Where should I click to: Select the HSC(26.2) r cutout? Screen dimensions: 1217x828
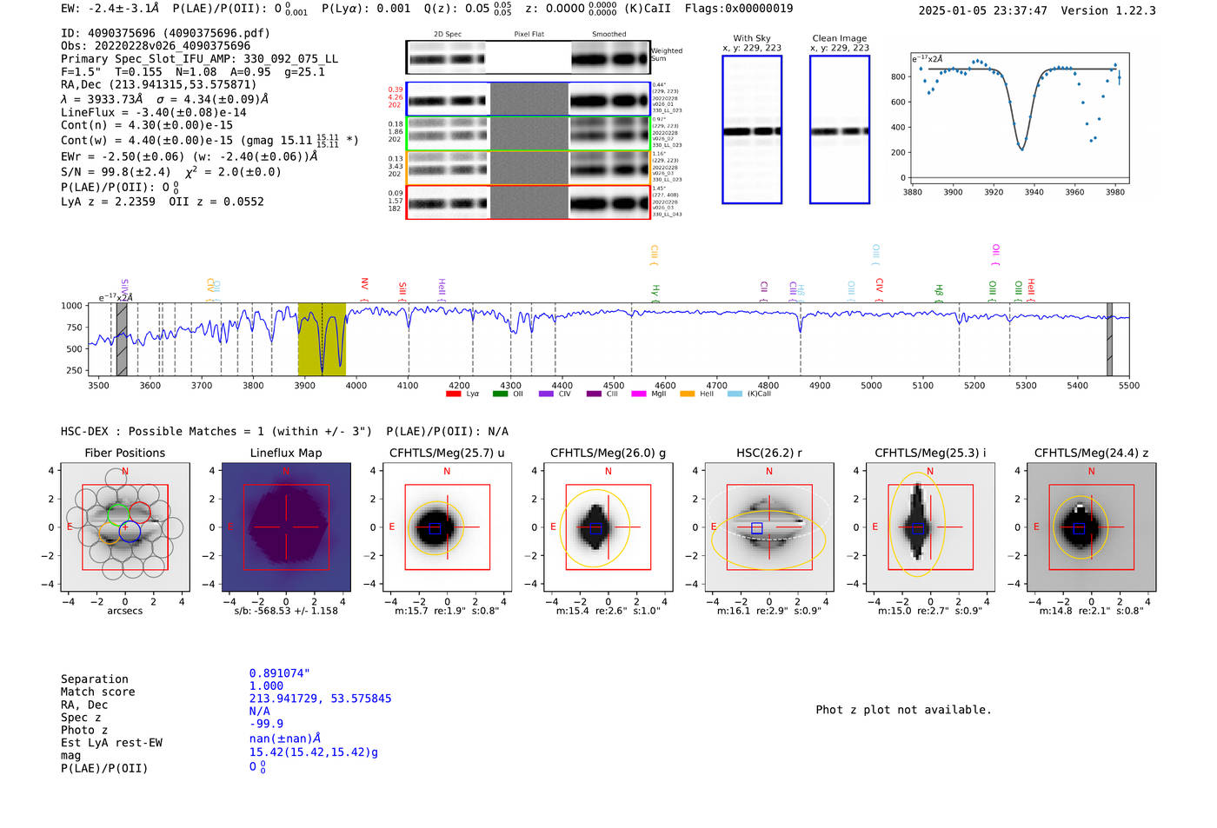(x=769, y=527)
